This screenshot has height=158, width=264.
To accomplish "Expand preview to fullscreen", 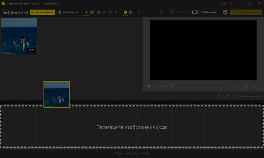I will pyautogui.click(x=255, y=86).
